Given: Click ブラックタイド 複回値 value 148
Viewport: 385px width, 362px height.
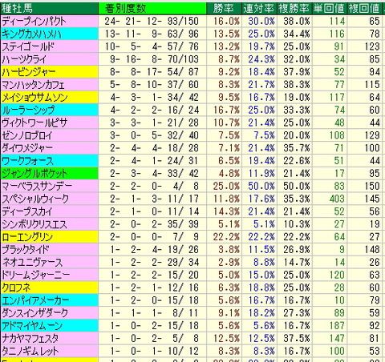Looking at the screenshot, I should coord(372,249).
